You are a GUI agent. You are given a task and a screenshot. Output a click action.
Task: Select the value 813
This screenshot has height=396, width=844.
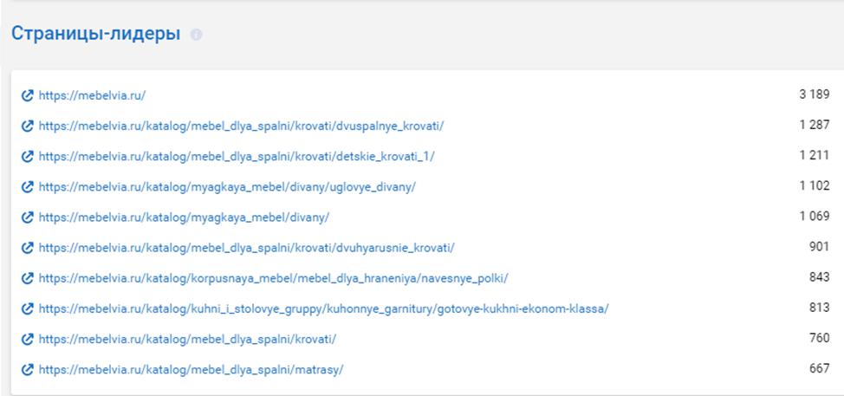[x=819, y=308]
